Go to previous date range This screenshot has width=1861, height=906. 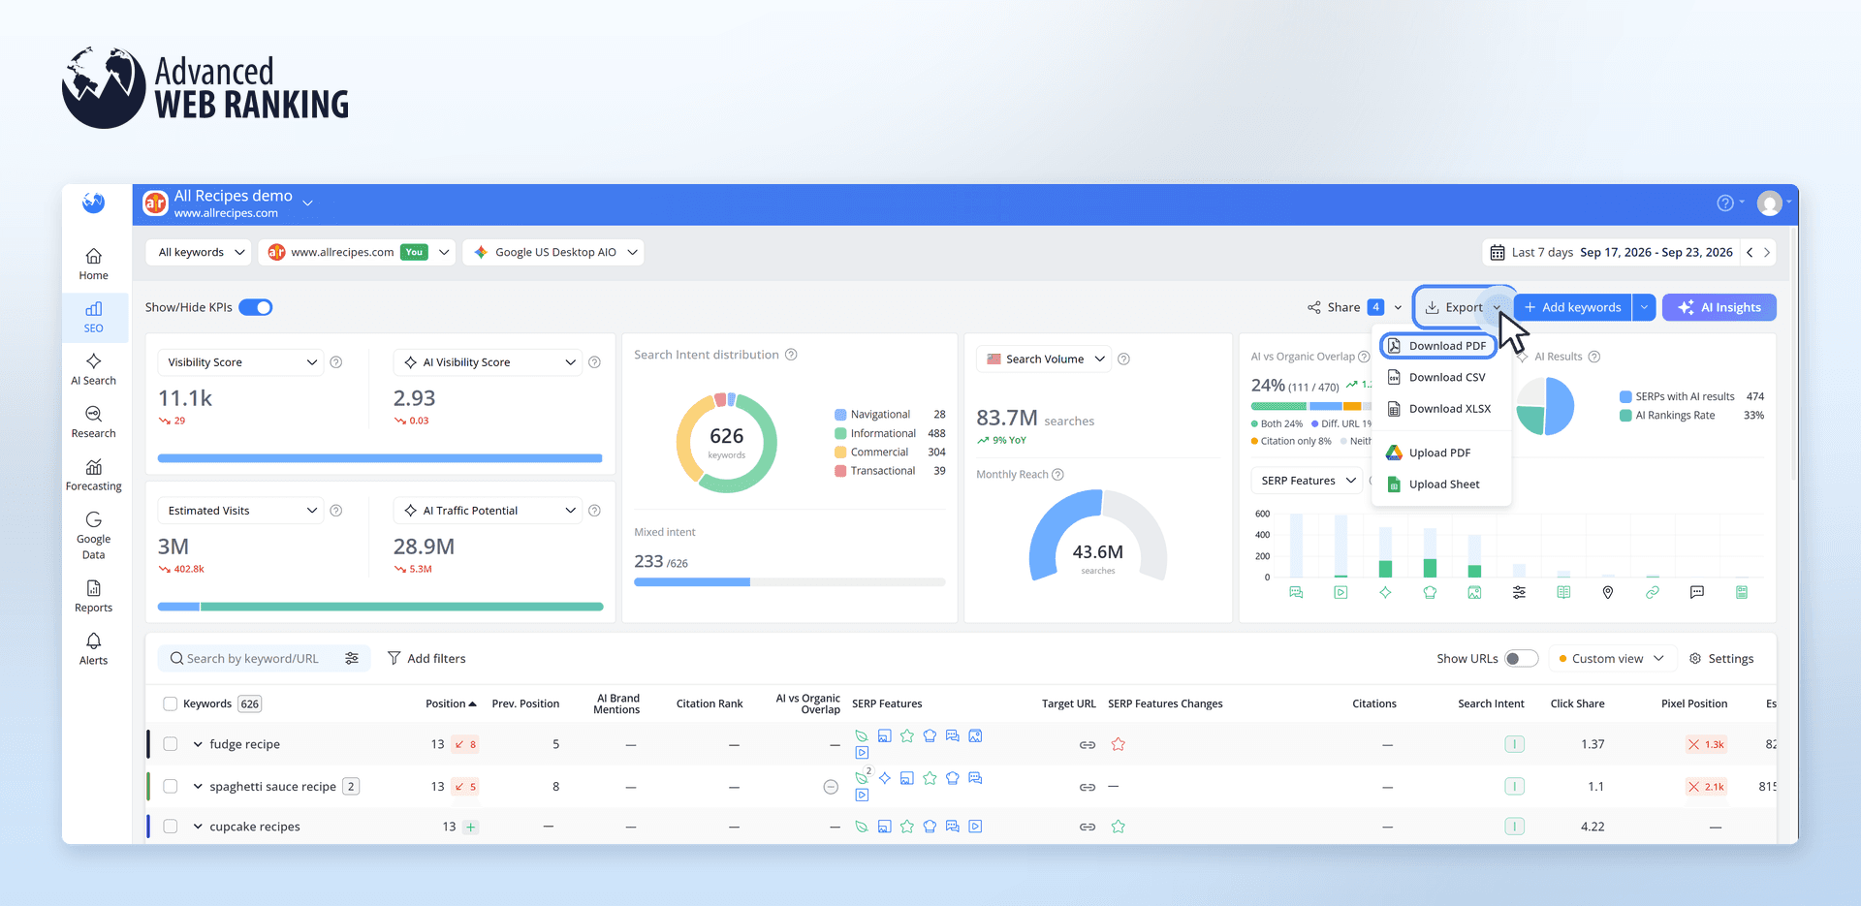coord(1750,253)
